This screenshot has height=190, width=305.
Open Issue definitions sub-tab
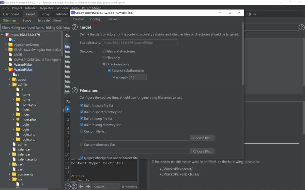point(50,20)
